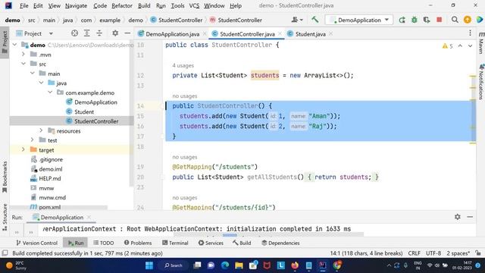
Task: Open the Problems tool window
Action: tap(138, 243)
